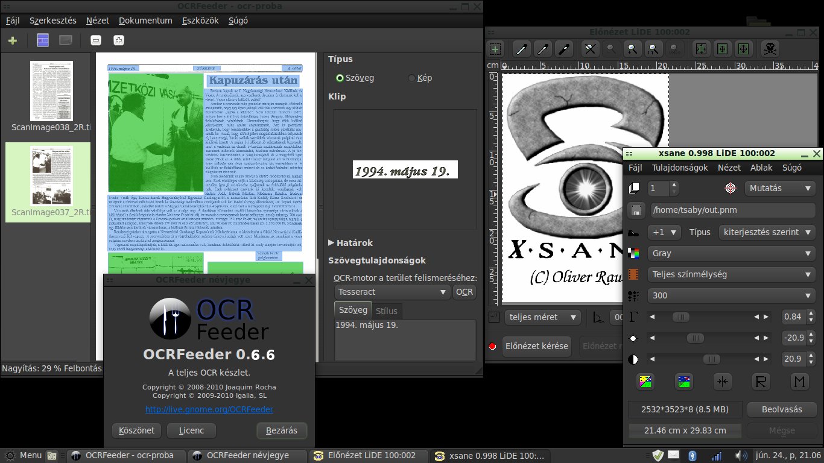The image size is (824, 463).
Task: Click the zoom out icon in OCRFeeder toolbar
Action: (x=96, y=40)
